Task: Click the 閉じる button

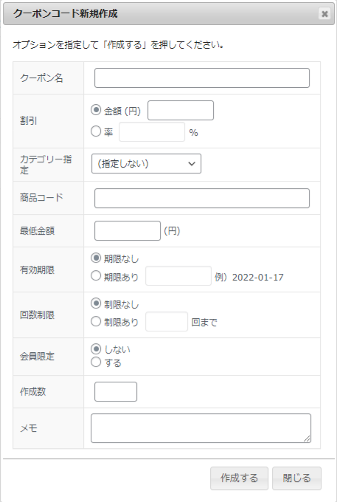Action: [296, 478]
